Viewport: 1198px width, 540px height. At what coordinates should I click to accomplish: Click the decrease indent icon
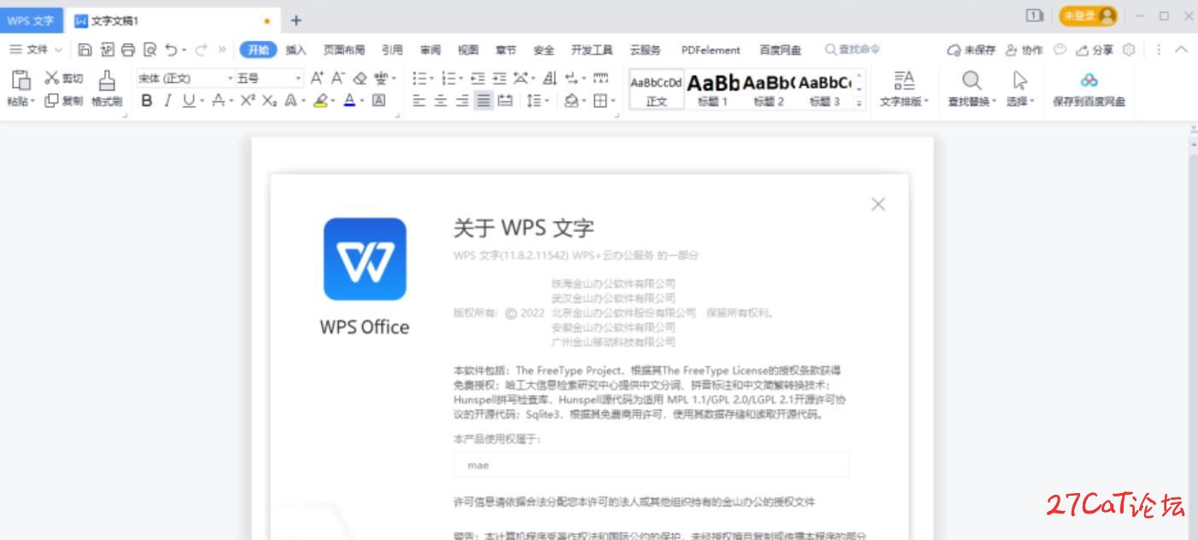[x=477, y=78]
